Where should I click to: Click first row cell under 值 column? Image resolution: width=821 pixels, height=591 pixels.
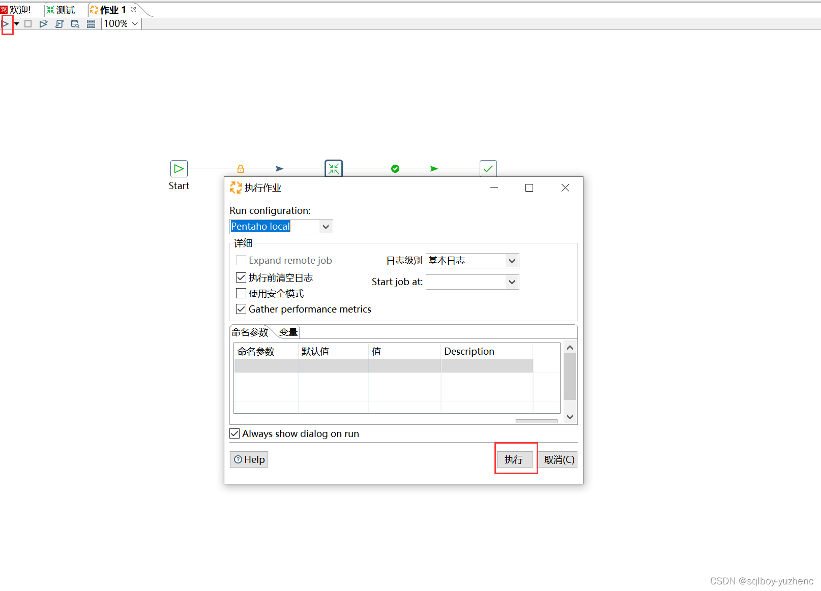tap(405, 366)
